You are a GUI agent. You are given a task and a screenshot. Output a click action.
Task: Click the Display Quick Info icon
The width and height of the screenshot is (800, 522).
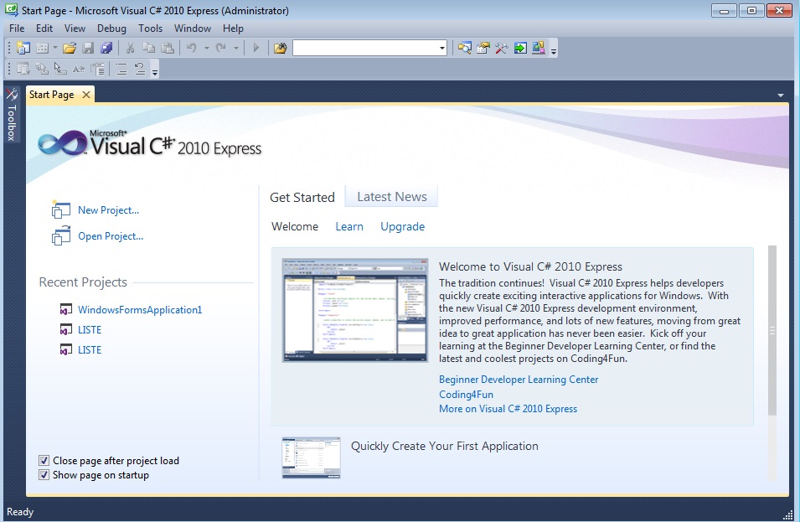[60, 69]
